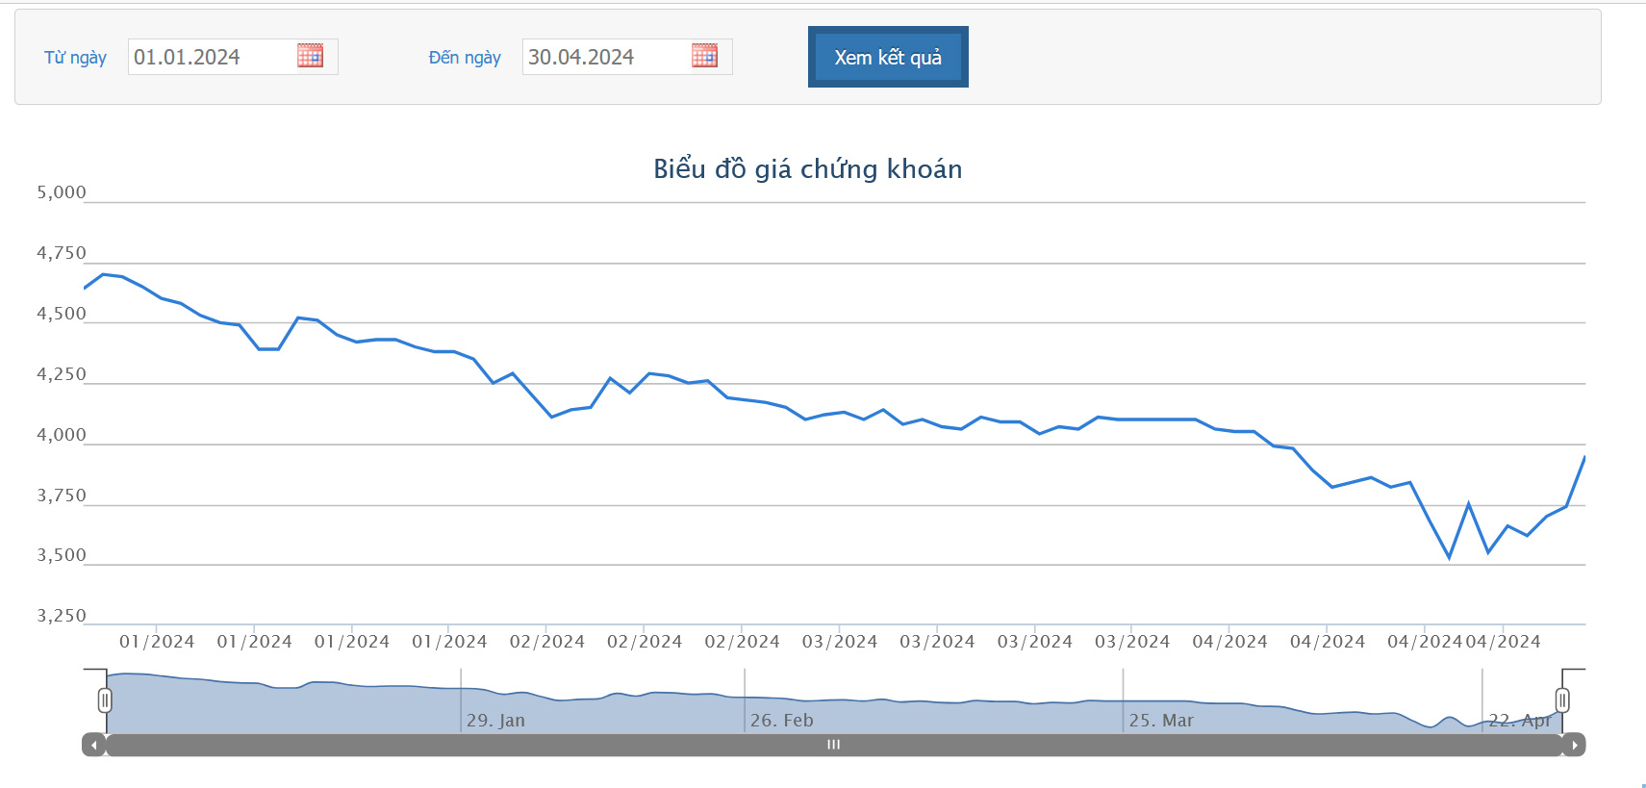Click the 5,000 label on the price axis

point(62,192)
